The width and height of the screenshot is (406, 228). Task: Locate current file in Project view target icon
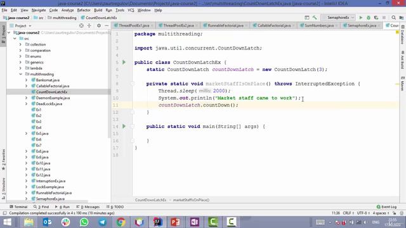[81, 25]
